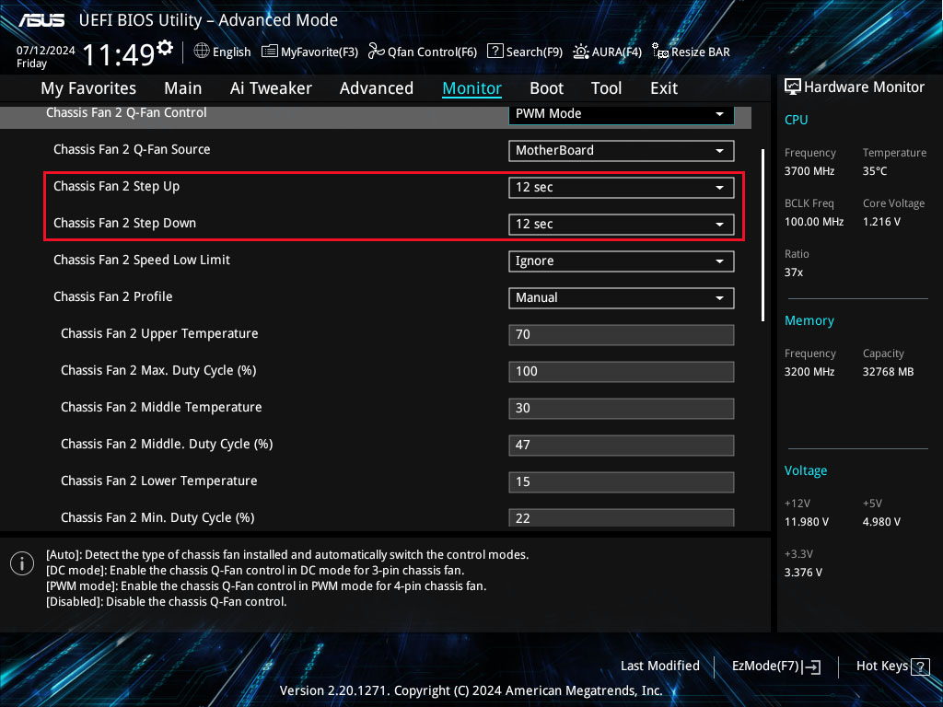Switch to Main tab

[x=183, y=88]
